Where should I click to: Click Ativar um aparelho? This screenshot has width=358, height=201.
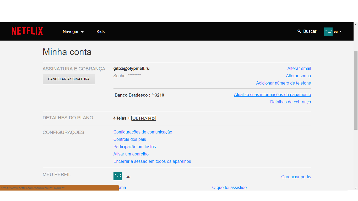131,154
